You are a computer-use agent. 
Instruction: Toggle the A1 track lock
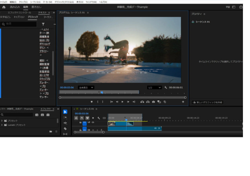pyautogui.click(x=80, y=129)
